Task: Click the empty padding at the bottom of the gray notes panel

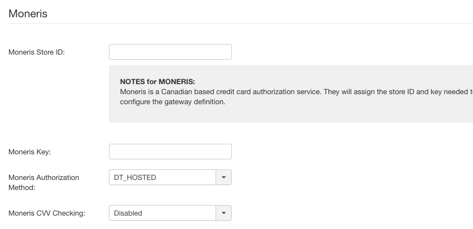Action: [291, 115]
